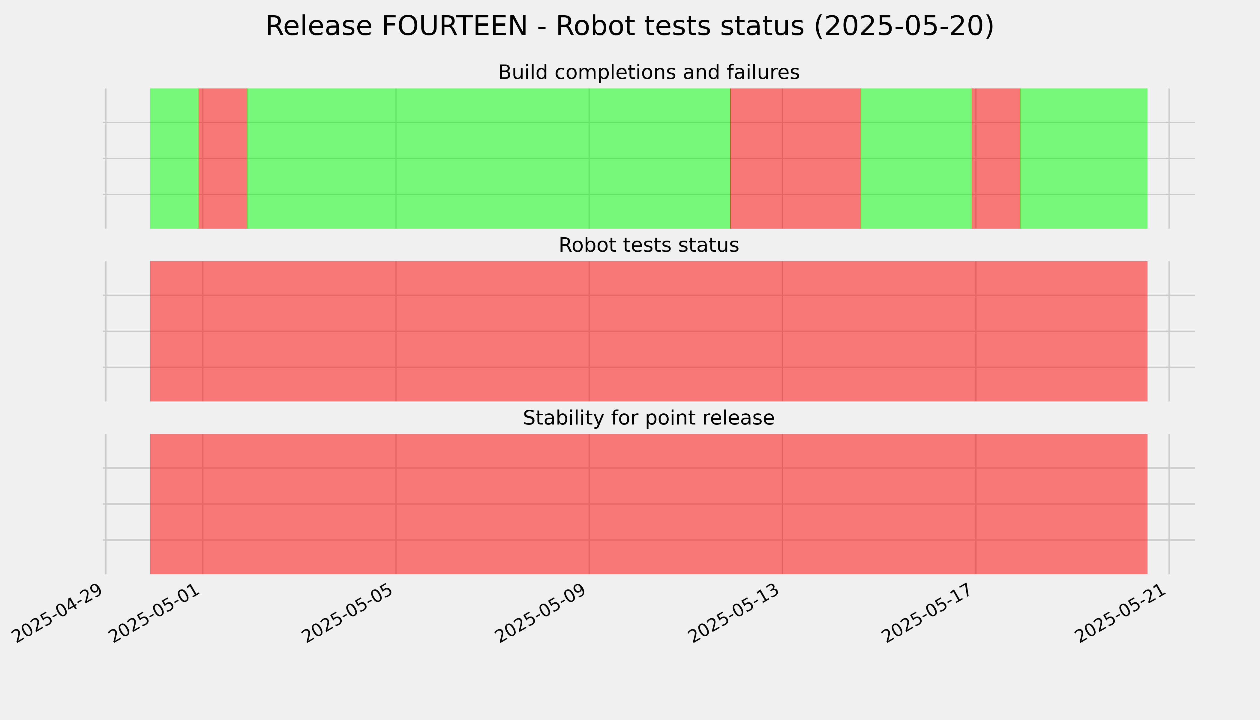1260x720 pixels.
Task: Click the long green build span around May 5-9
Action: coord(489,158)
